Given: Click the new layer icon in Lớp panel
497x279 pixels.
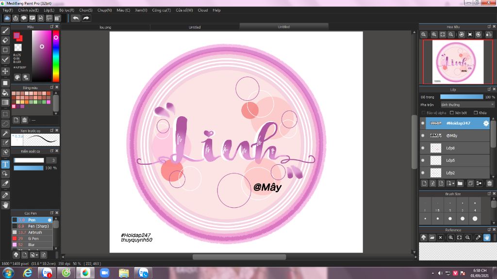Looking at the screenshot, I should [424, 184].
